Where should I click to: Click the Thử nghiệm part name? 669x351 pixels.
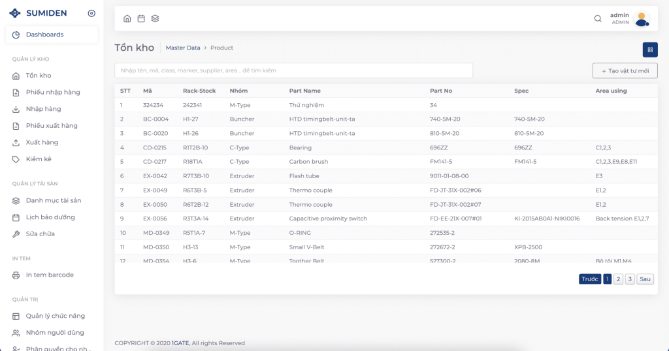[307, 105]
